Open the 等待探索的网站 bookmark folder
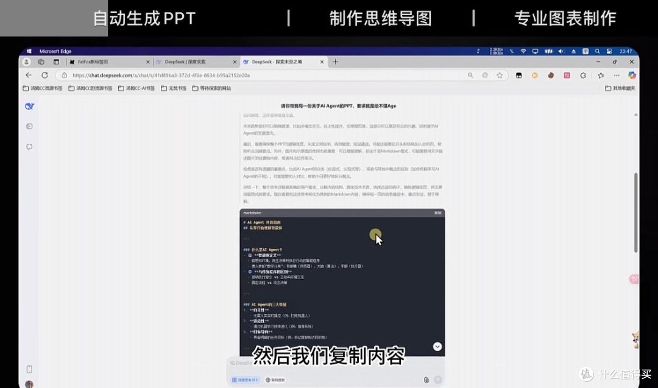Screen dimensions: 658x388 pos(211,88)
